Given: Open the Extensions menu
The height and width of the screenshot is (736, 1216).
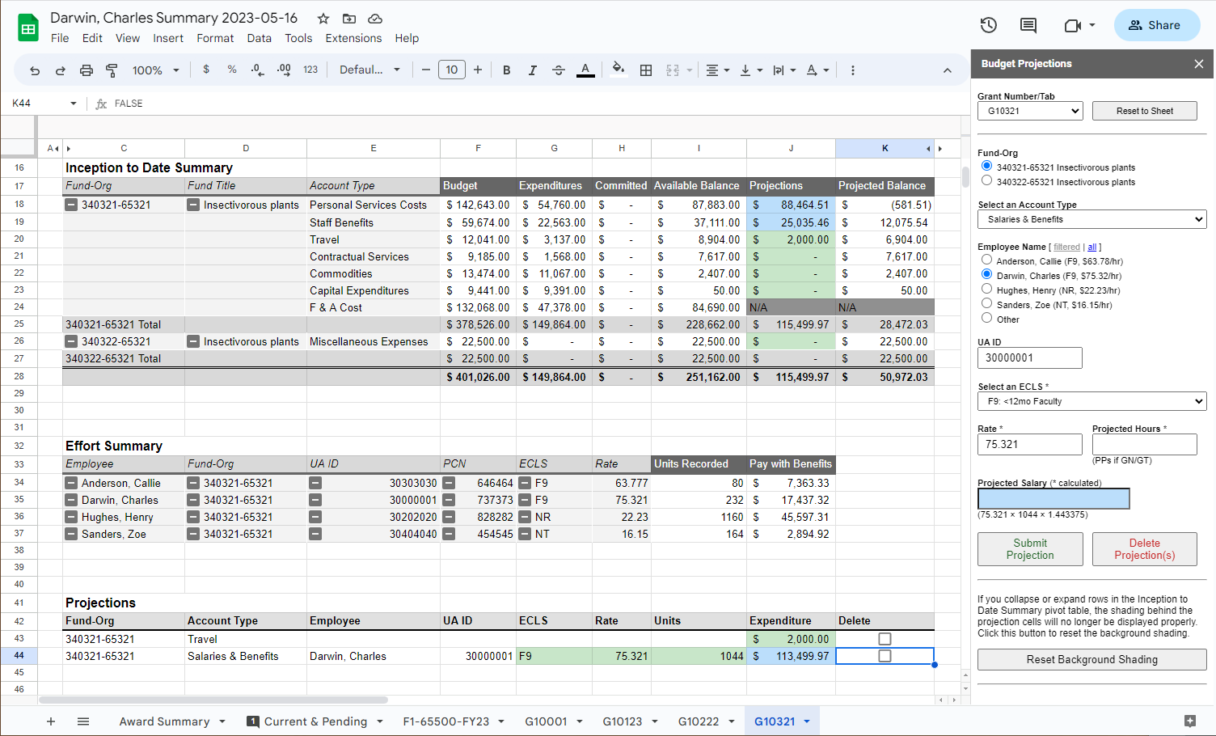Looking at the screenshot, I should [x=353, y=38].
